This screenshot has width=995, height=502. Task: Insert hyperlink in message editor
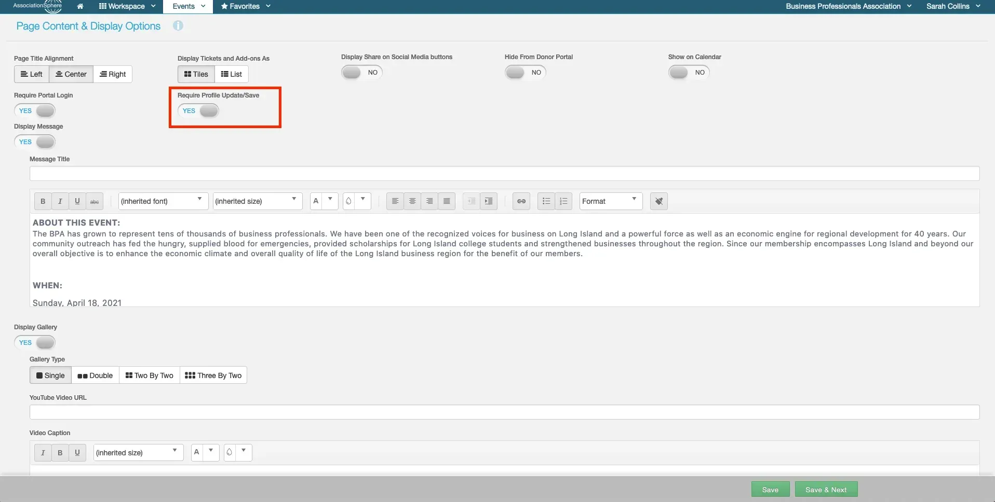(x=521, y=201)
